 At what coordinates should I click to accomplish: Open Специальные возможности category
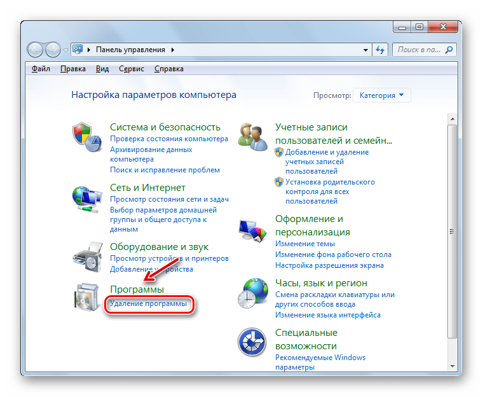click(x=306, y=339)
